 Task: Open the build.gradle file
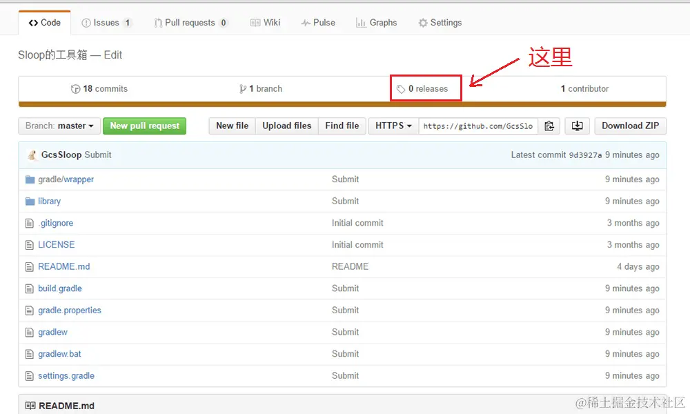click(60, 288)
